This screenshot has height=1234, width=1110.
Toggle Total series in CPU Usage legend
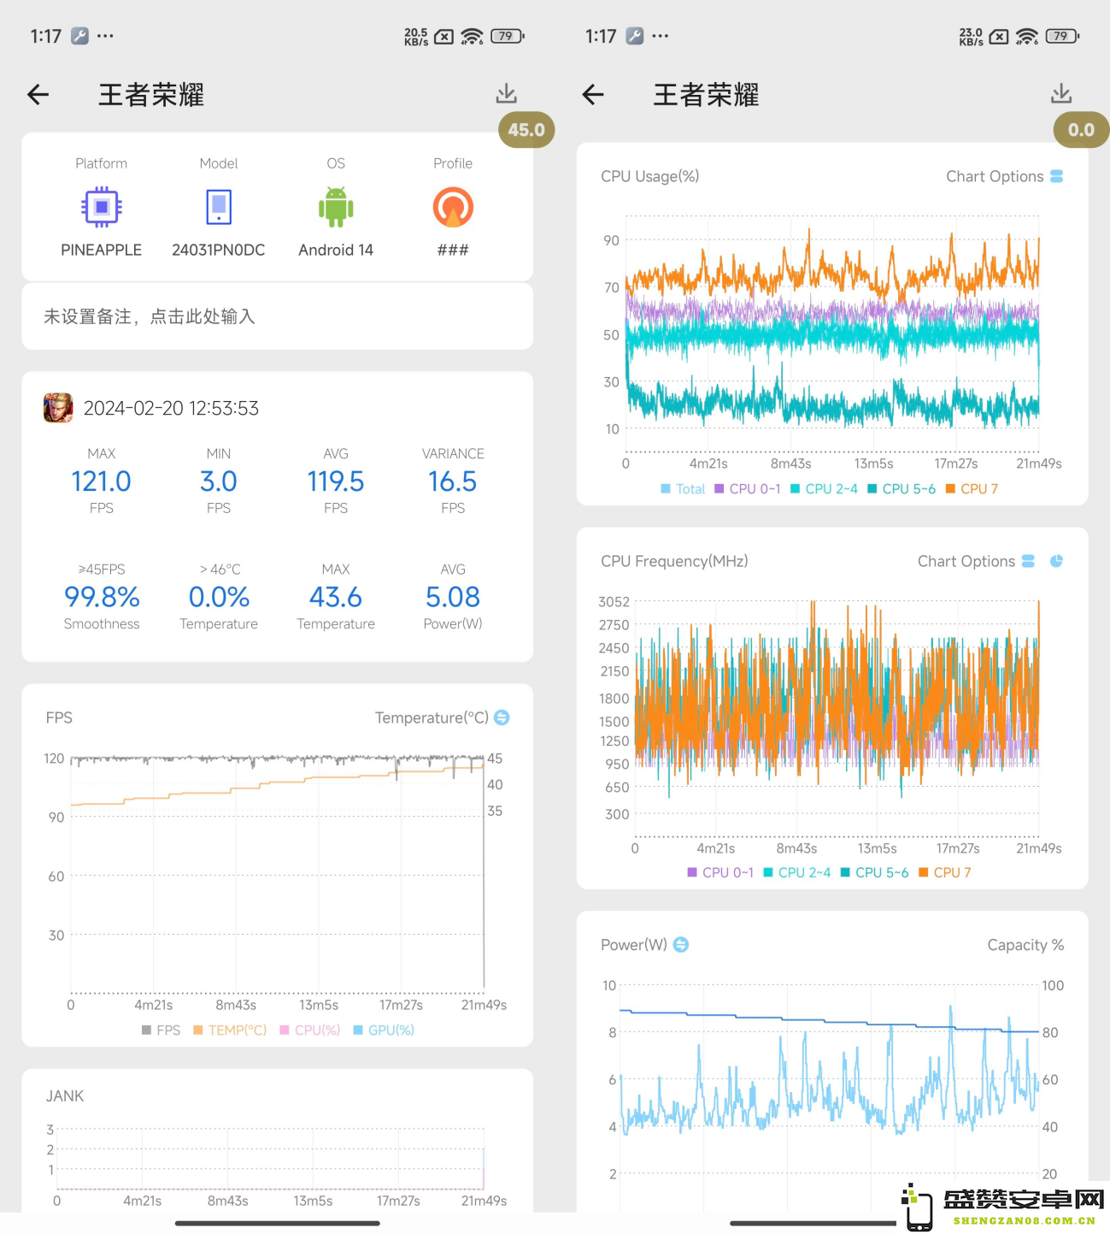pyautogui.click(x=683, y=489)
